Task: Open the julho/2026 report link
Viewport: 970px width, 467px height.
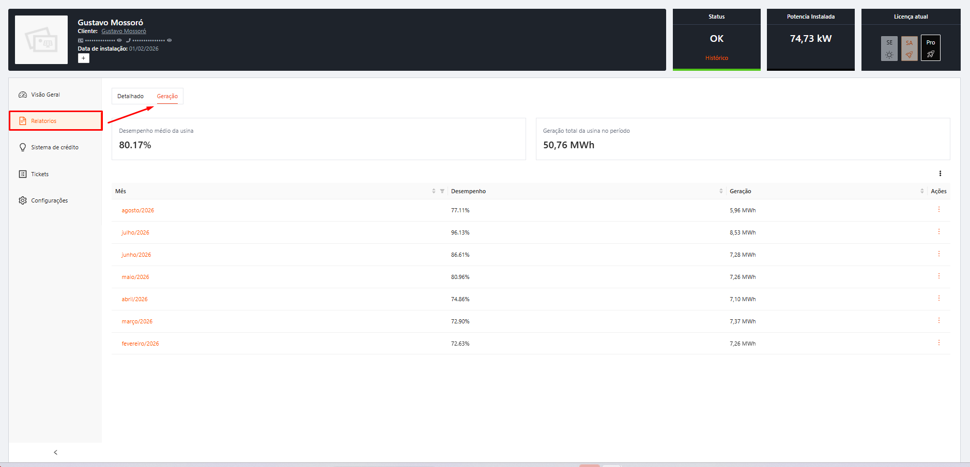Action: pos(135,232)
